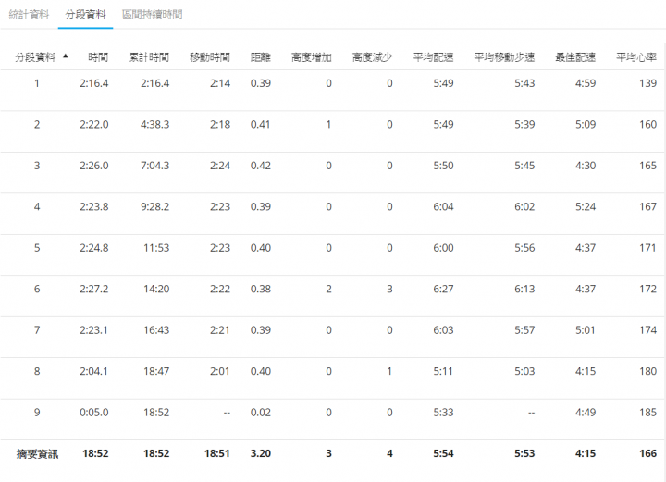Click cumulative time 18:47
The height and width of the screenshot is (482, 666).
156,372
